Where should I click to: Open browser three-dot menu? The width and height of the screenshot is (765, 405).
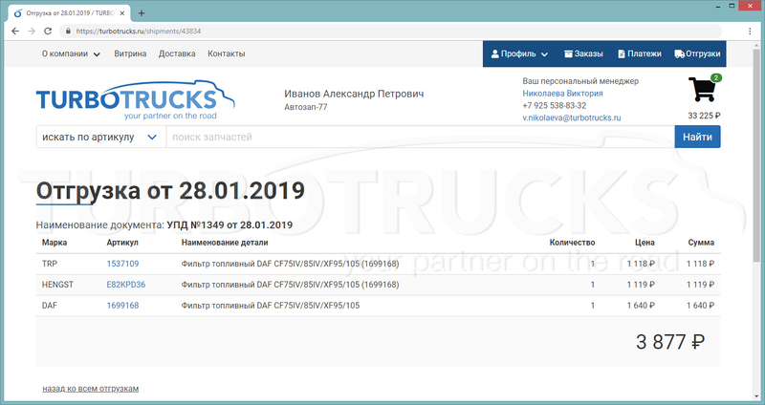click(750, 31)
